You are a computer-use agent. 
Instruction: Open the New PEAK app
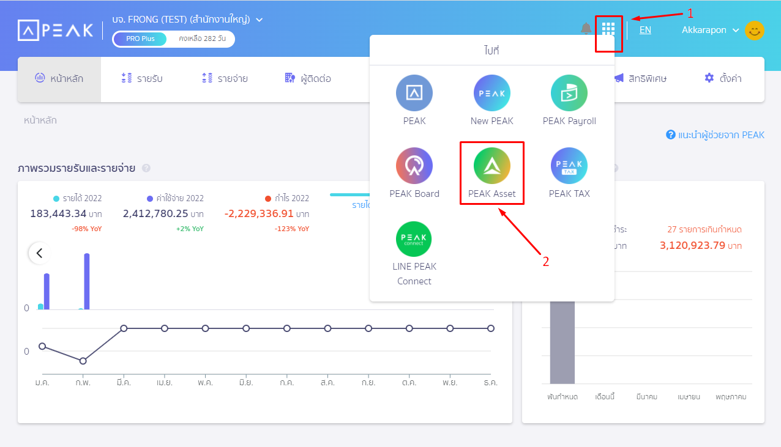click(492, 93)
